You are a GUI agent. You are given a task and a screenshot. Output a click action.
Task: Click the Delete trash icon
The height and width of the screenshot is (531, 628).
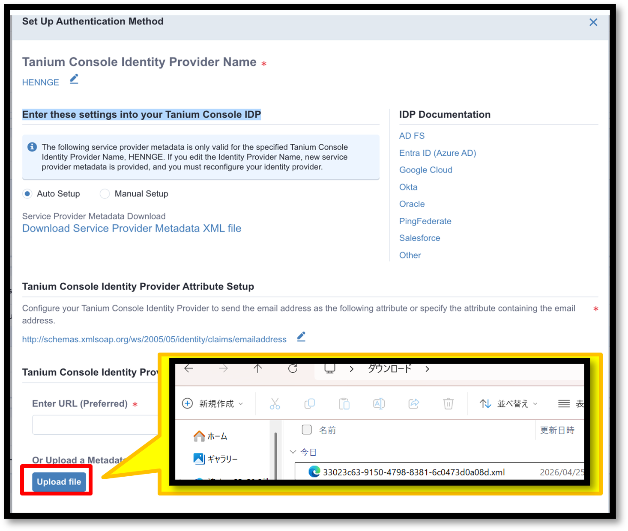pos(448,403)
